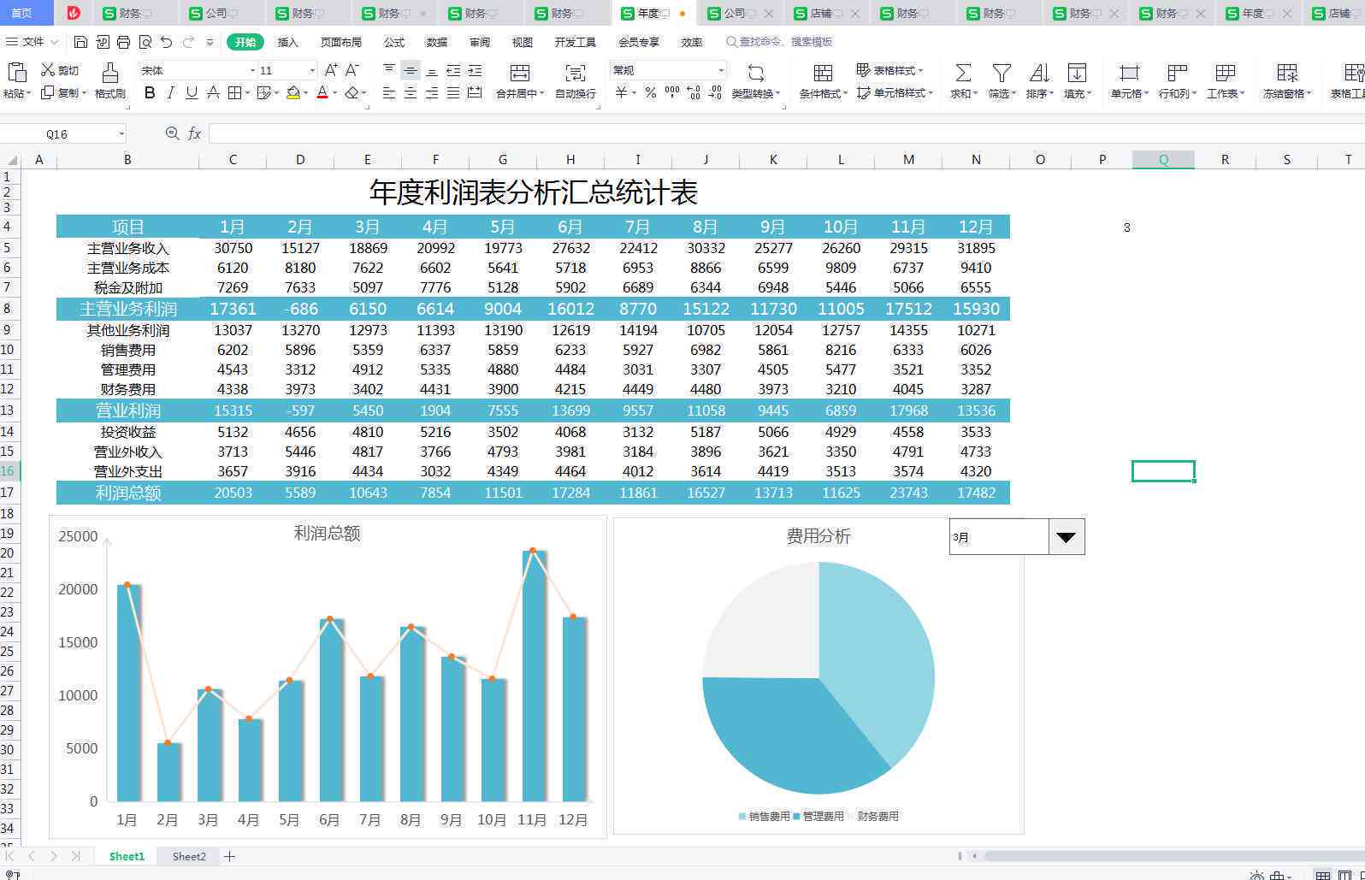Click the Name Box showing Q16
1365x880 pixels.
click(x=56, y=133)
